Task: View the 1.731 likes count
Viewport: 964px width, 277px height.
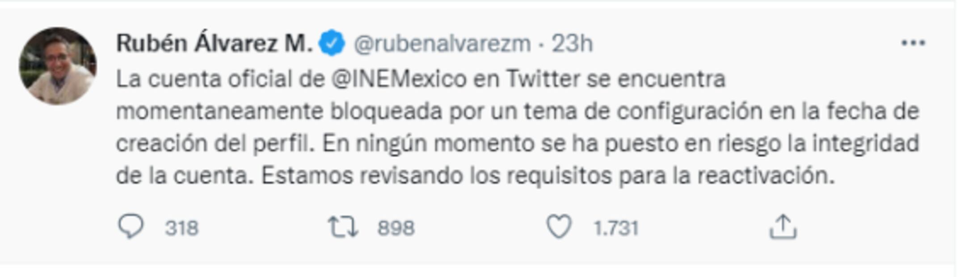Action: pos(616,228)
